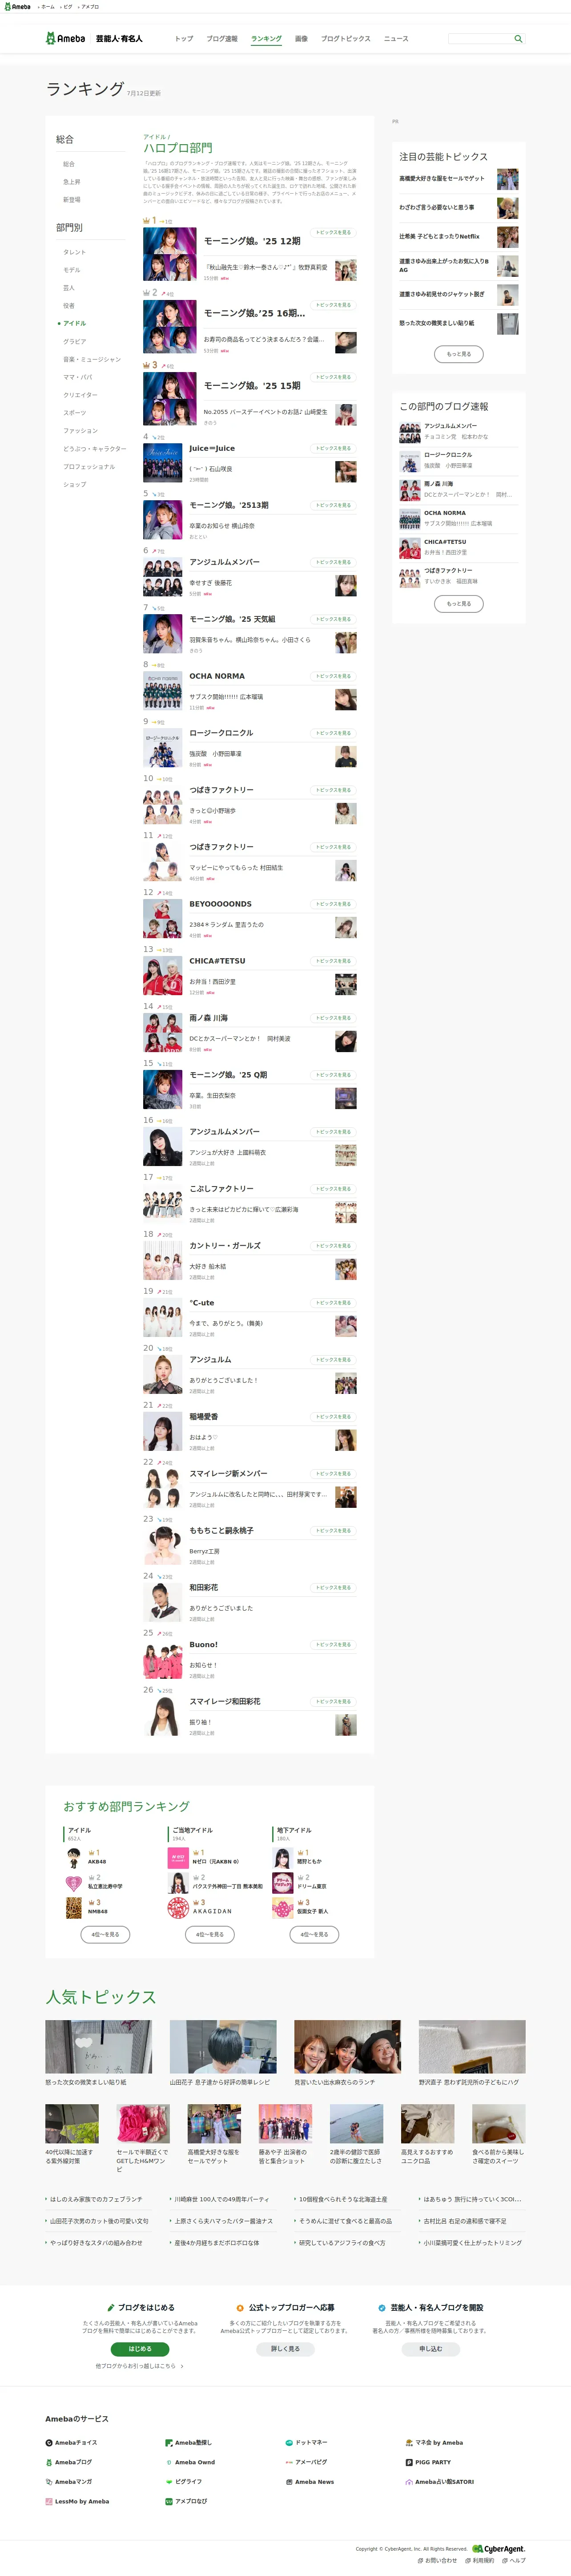Open the Amebaチョイス service icon
This screenshot has height=2576, width=571.
pyautogui.click(x=48, y=2442)
